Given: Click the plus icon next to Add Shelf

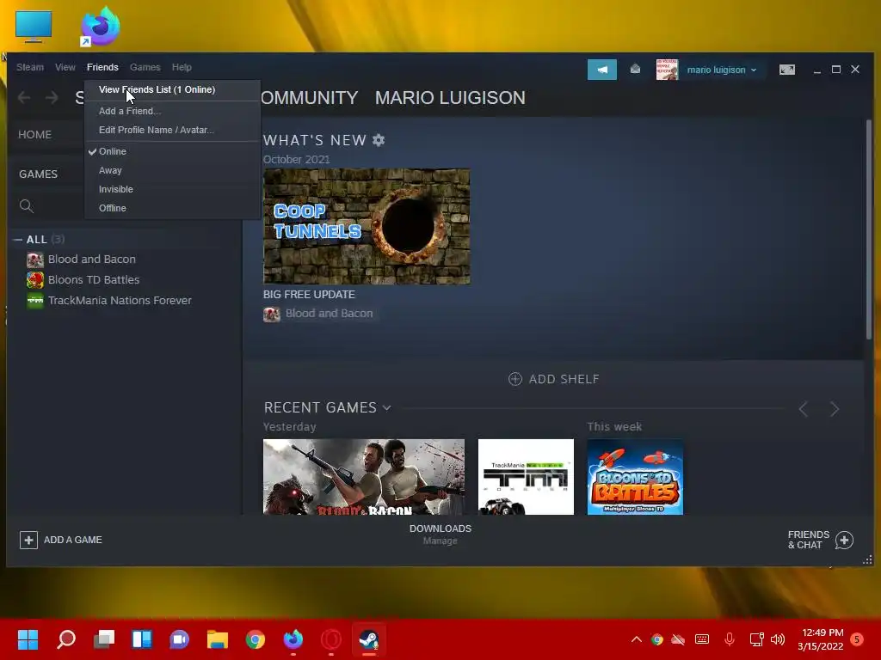Looking at the screenshot, I should [514, 379].
